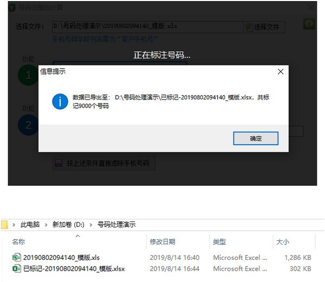Select 此电脑 in the breadcrumb path
Screen dimensions: 325x282
[x=30, y=224]
